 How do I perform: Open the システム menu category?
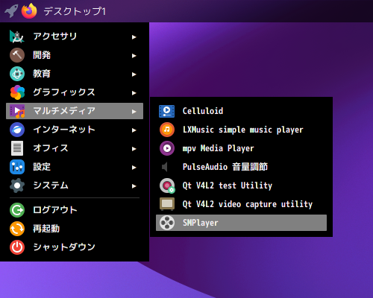pos(75,186)
